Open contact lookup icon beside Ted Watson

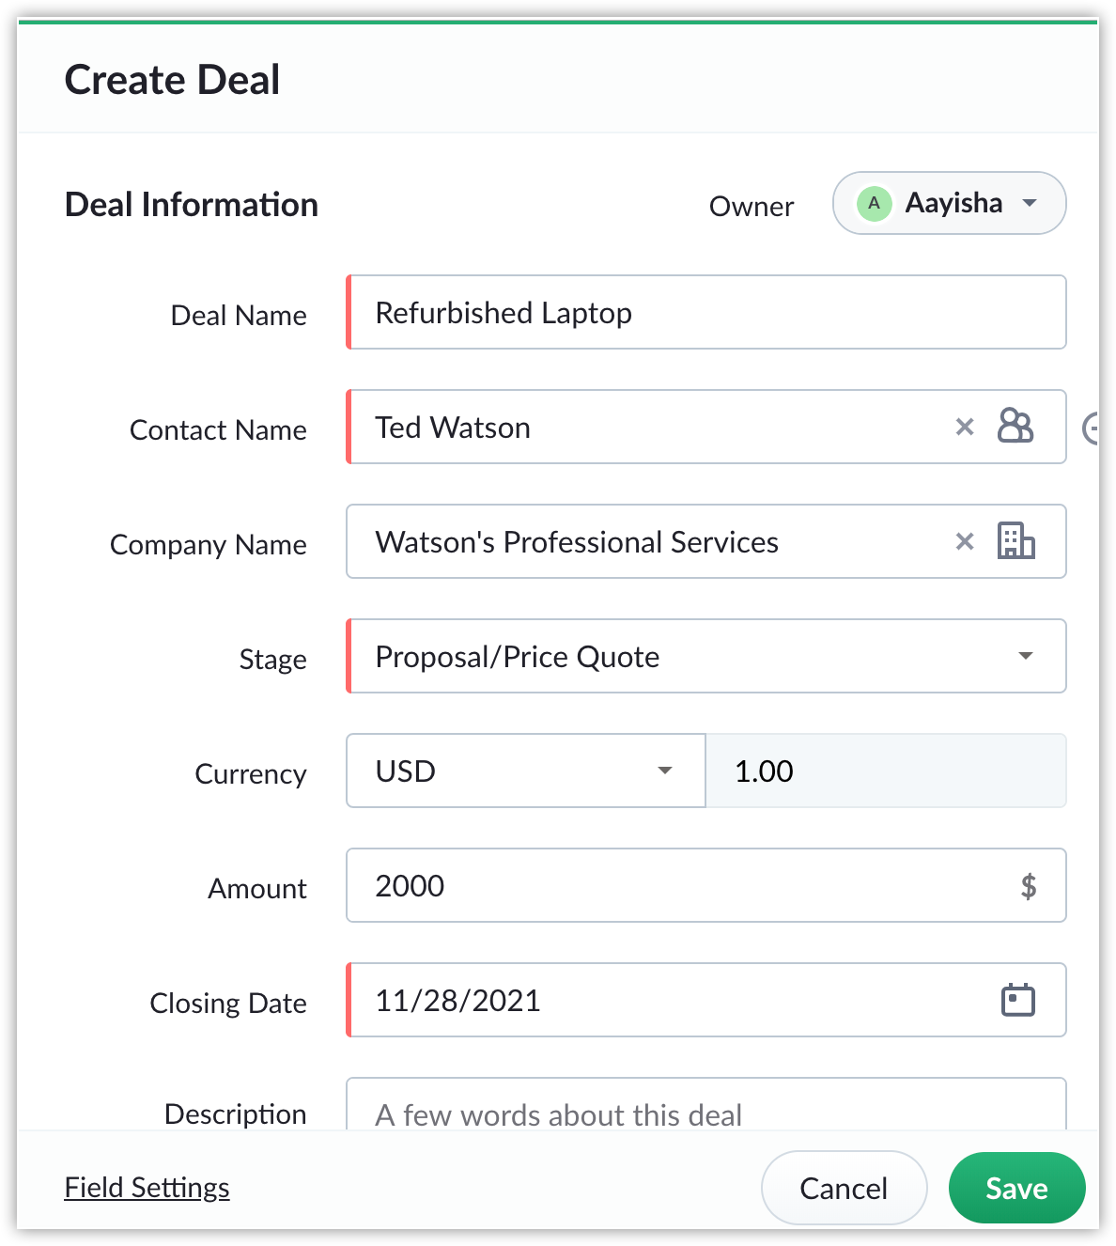1015,427
